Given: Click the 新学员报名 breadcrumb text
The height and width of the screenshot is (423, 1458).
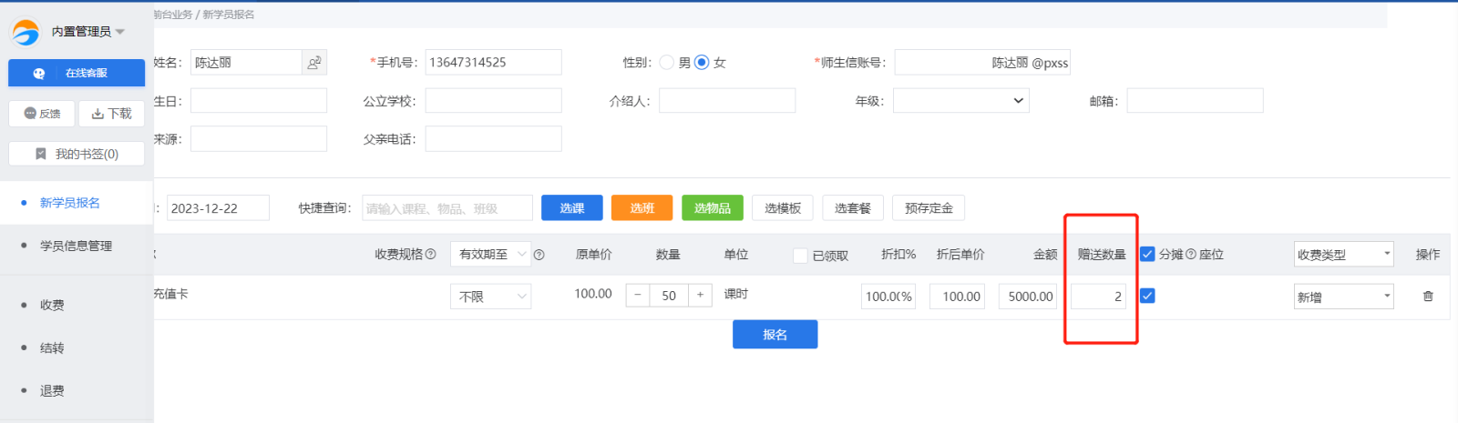Looking at the screenshot, I should (x=229, y=15).
